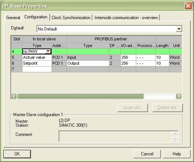Click the DP ... column header

click(115, 46)
